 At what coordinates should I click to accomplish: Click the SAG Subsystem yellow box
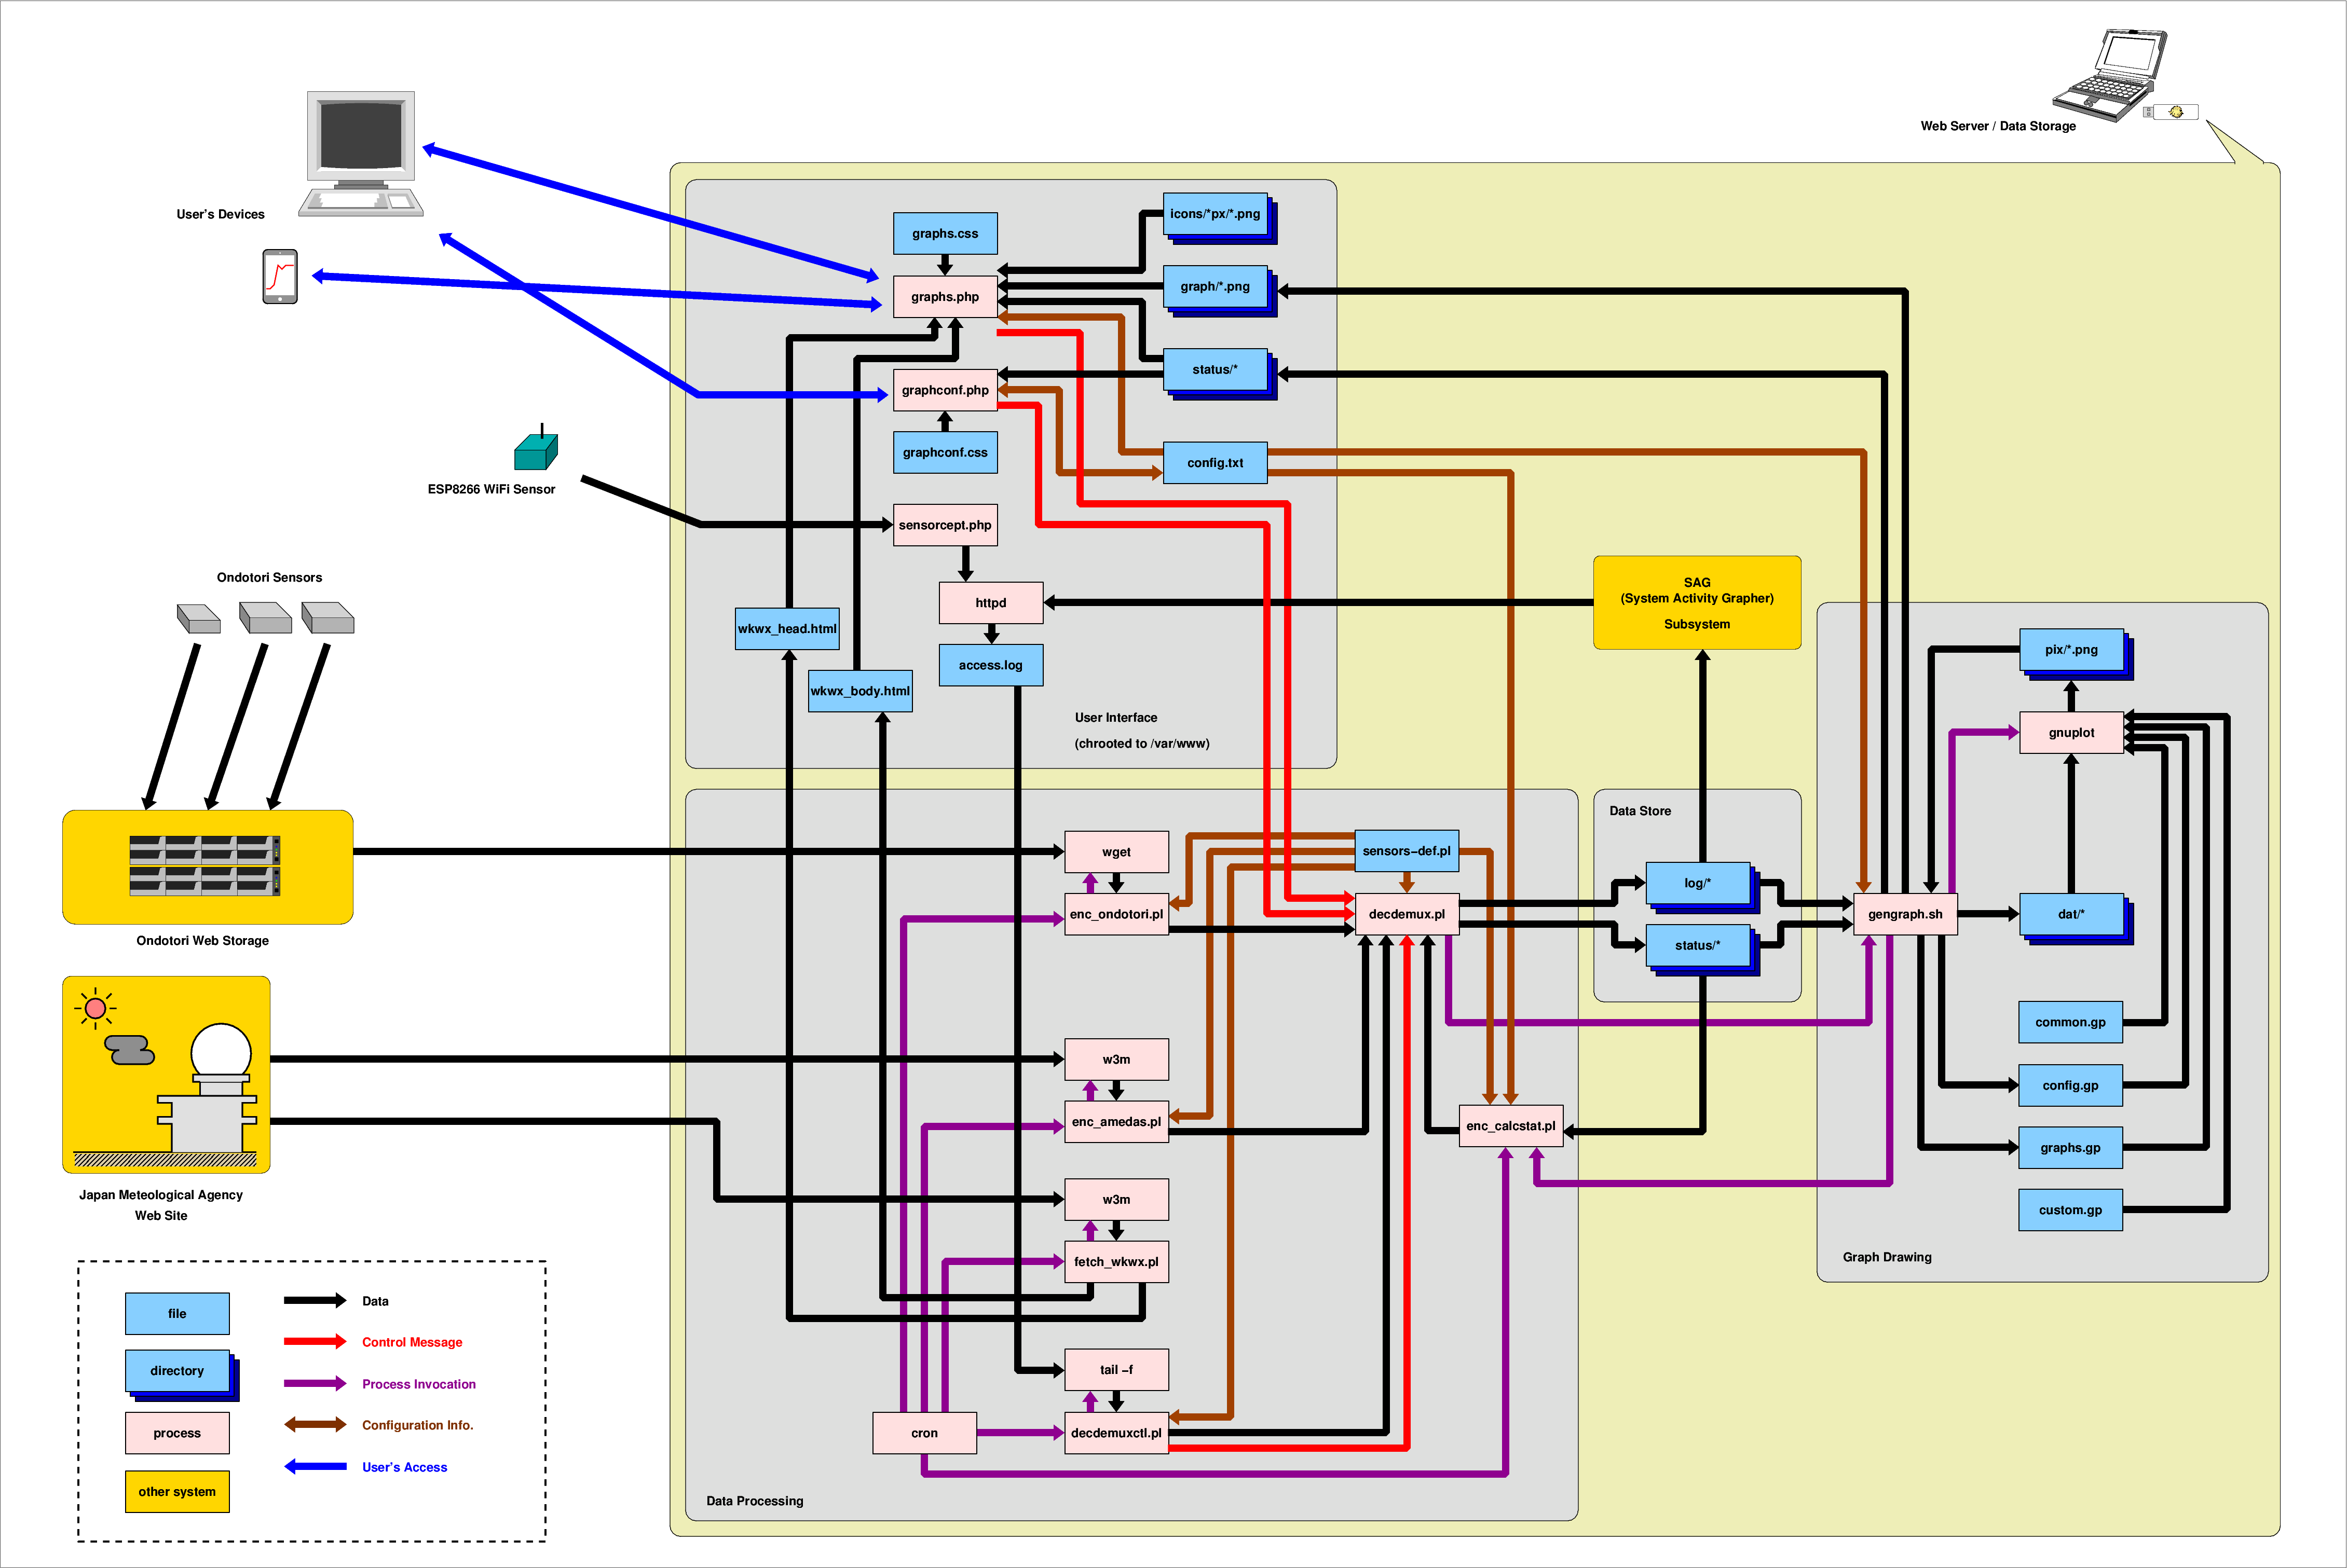coord(1697,602)
